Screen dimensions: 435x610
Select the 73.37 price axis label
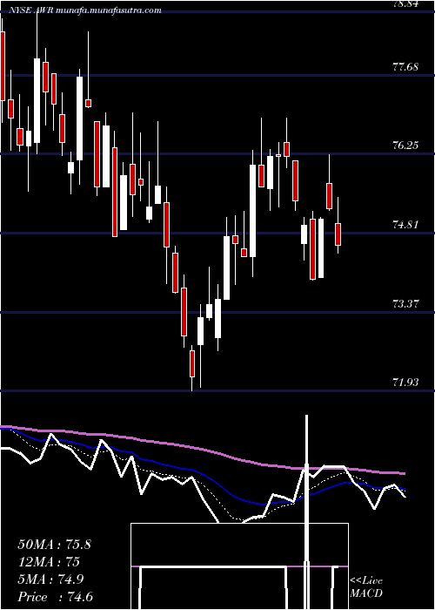point(406,303)
